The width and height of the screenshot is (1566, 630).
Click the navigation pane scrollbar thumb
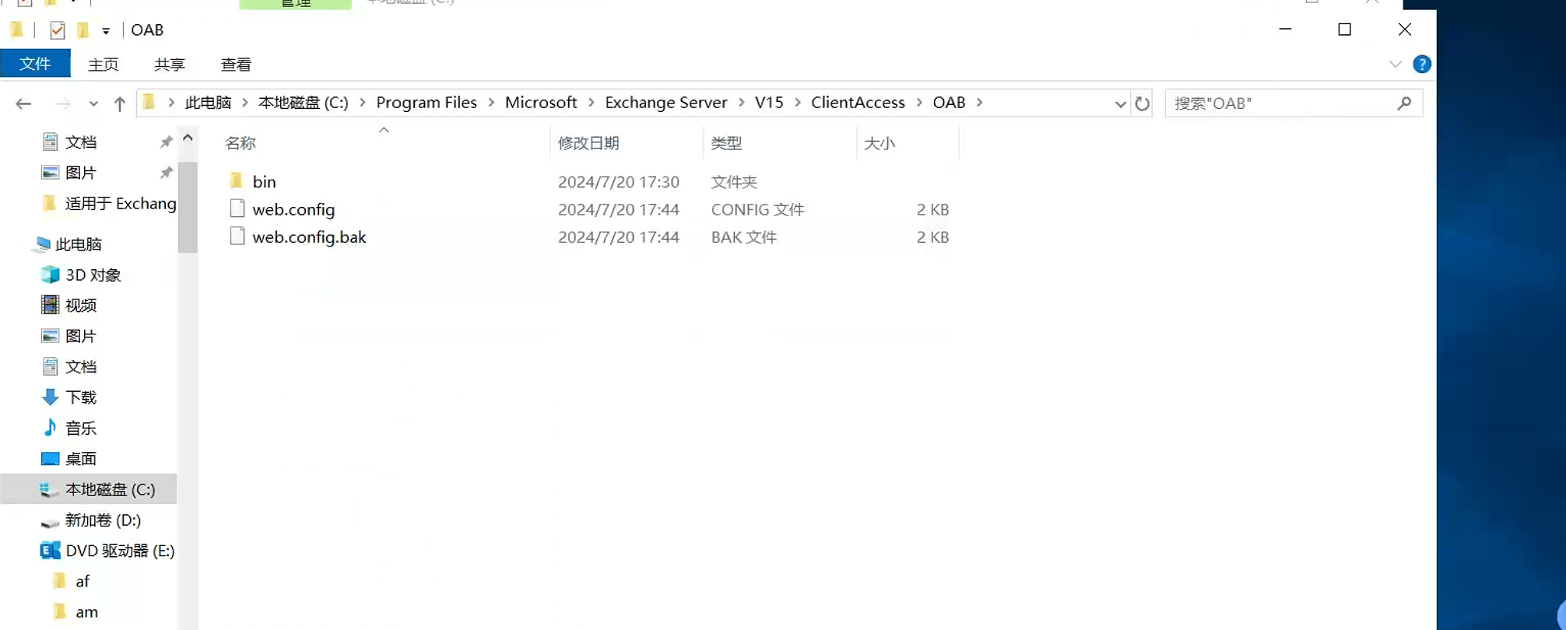coord(188,207)
